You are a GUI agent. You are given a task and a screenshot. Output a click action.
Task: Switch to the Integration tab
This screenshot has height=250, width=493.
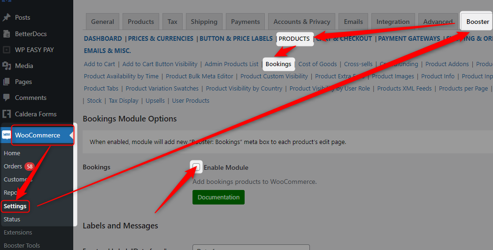point(393,22)
